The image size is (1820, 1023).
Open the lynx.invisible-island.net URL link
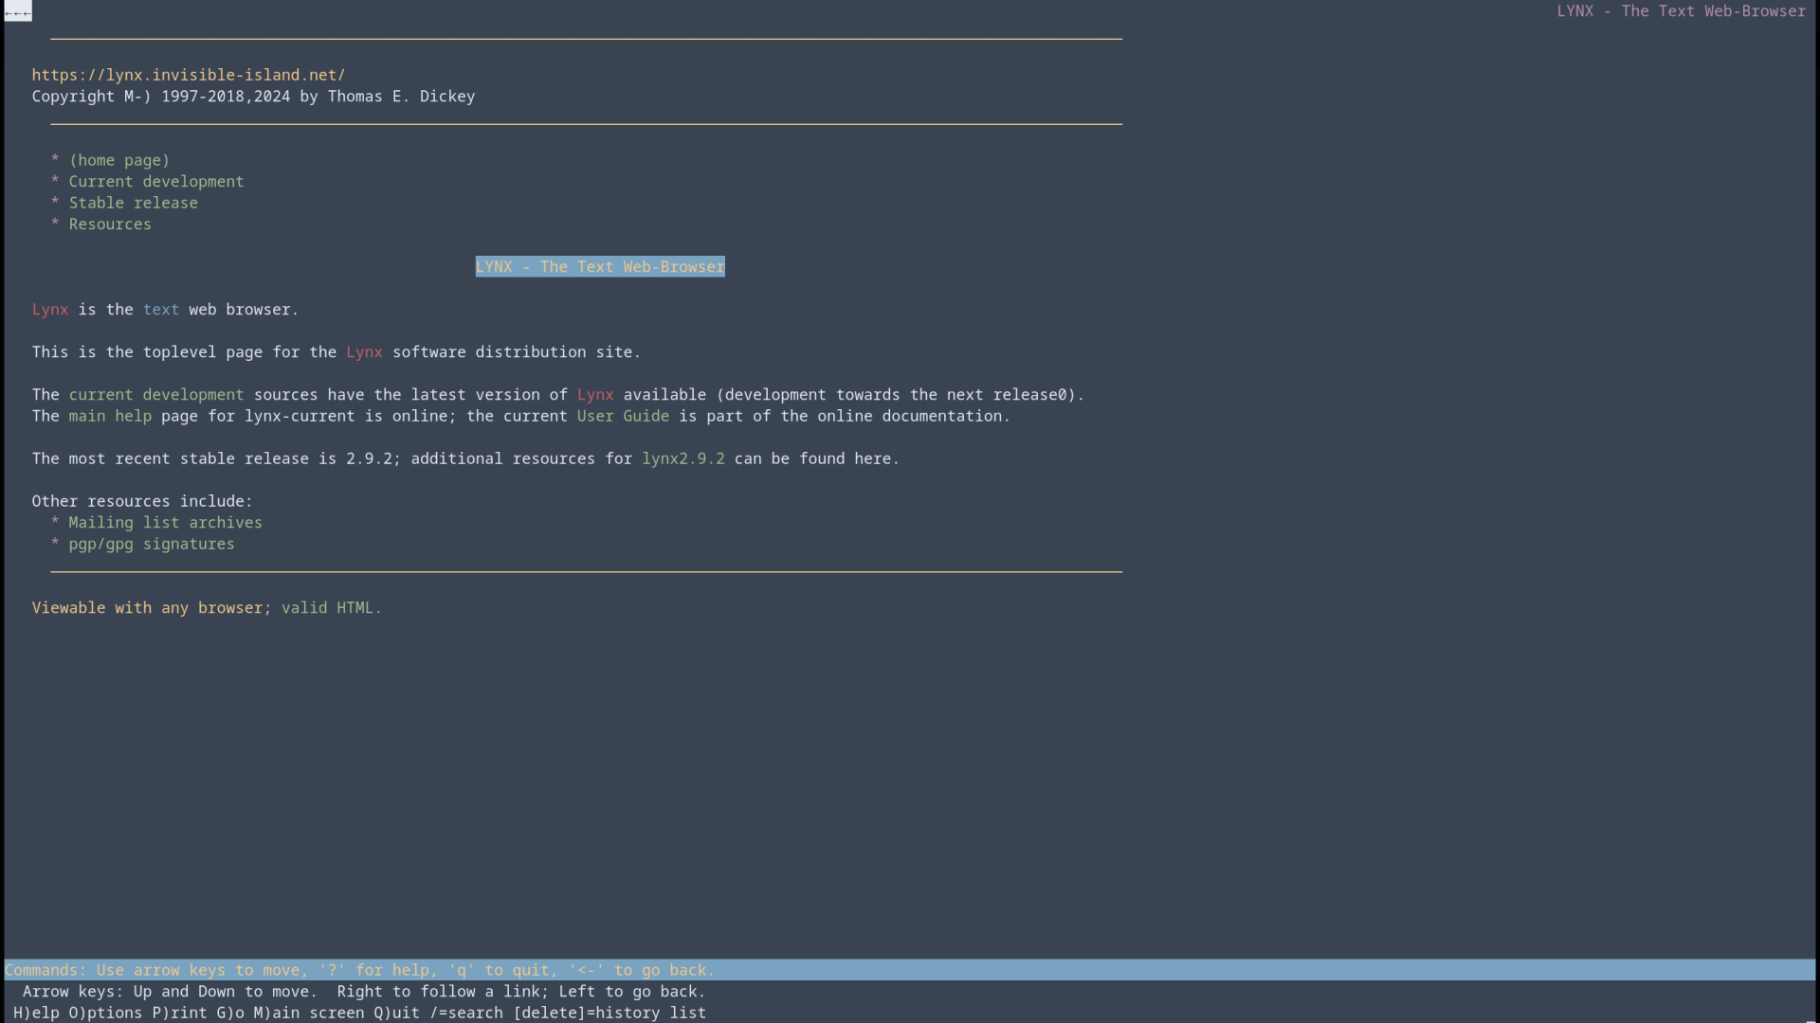click(188, 75)
